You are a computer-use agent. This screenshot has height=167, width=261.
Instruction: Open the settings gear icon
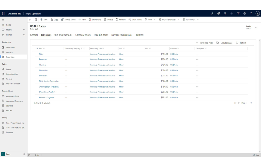tap(245, 13)
